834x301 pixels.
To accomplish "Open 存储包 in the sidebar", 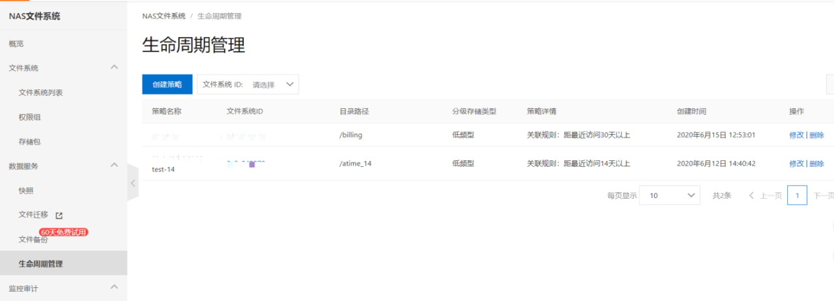I will (30, 141).
